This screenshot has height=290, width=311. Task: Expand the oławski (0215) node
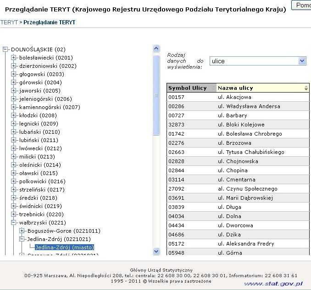coord(13,173)
